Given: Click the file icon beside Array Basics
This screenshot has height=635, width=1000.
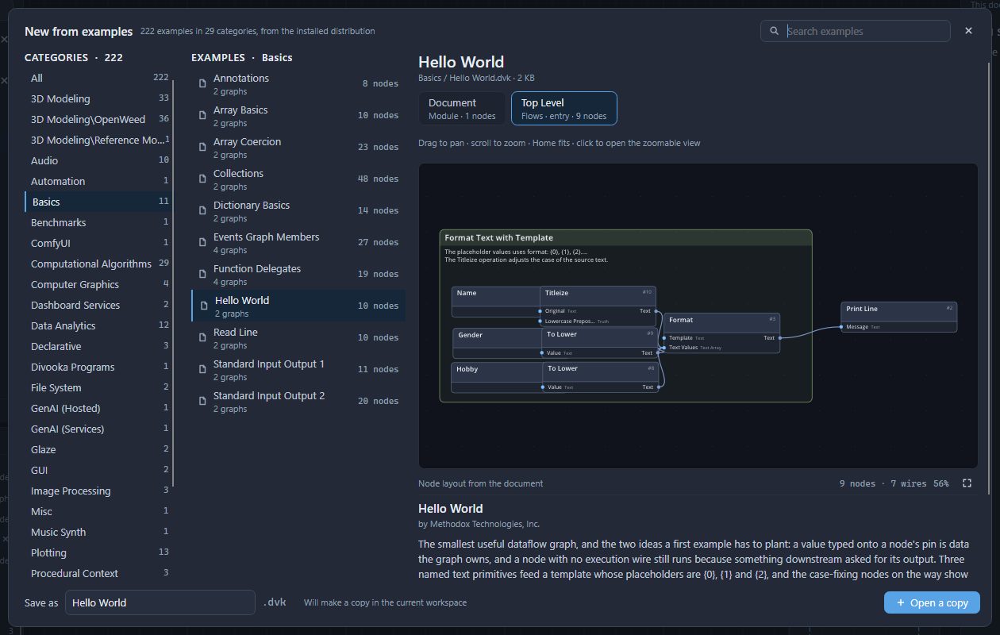Looking at the screenshot, I should [x=202, y=115].
